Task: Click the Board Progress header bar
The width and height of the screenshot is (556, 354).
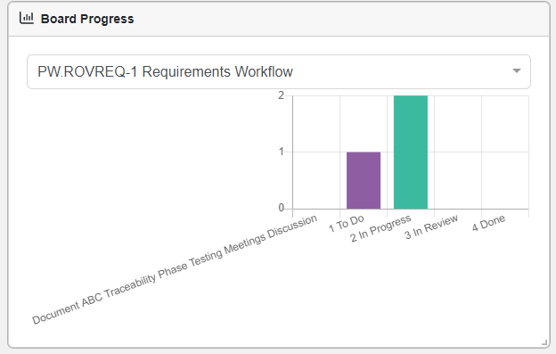Action: click(x=279, y=19)
